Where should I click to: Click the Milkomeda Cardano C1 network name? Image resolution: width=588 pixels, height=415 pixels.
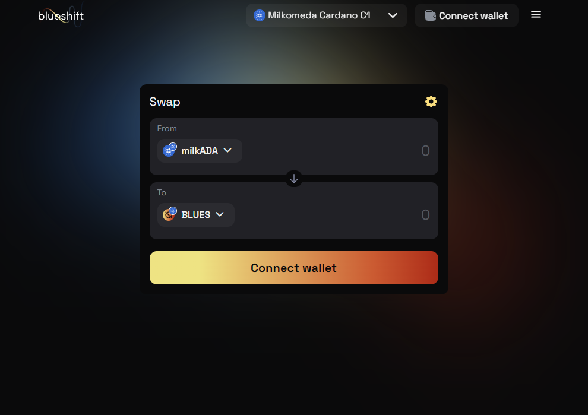click(319, 15)
